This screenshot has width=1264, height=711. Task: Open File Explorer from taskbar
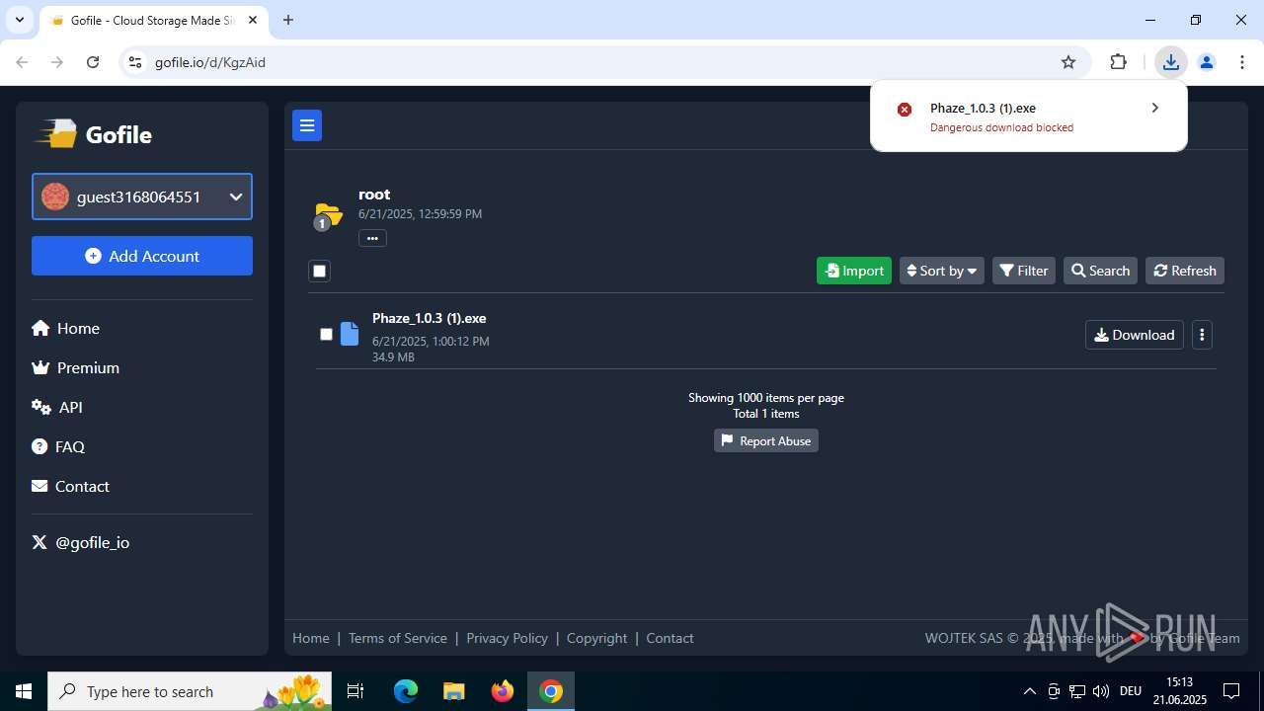454,691
